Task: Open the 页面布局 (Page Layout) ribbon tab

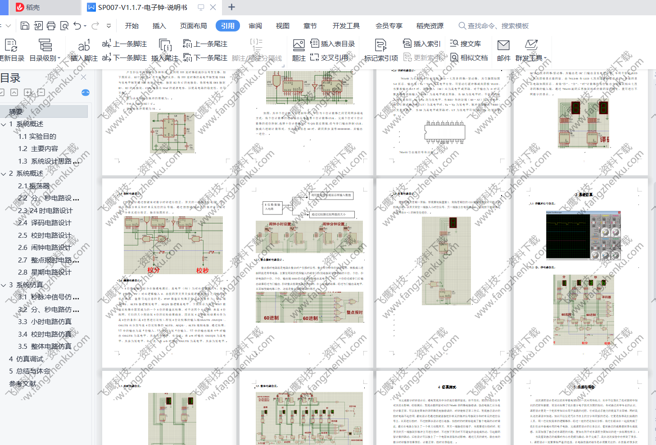Action: [194, 26]
